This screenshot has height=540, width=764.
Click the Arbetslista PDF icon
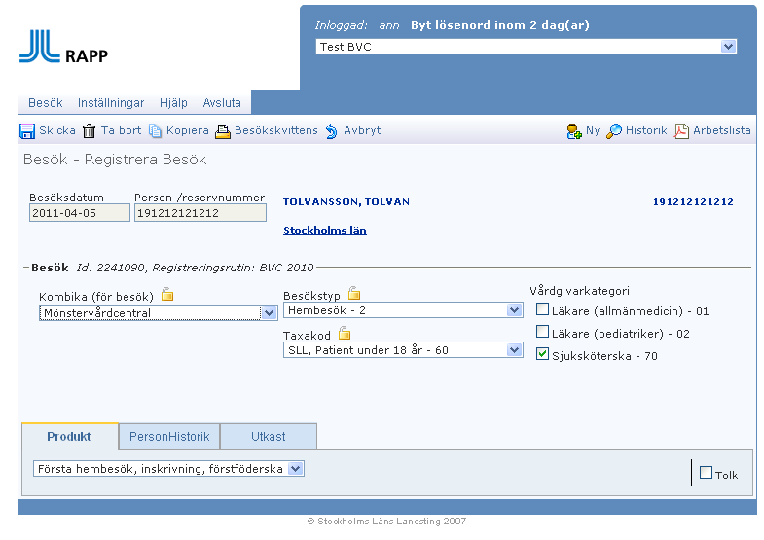[681, 131]
